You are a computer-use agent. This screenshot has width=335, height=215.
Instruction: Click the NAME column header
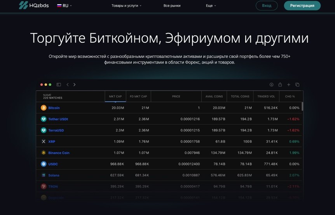click(x=70, y=96)
